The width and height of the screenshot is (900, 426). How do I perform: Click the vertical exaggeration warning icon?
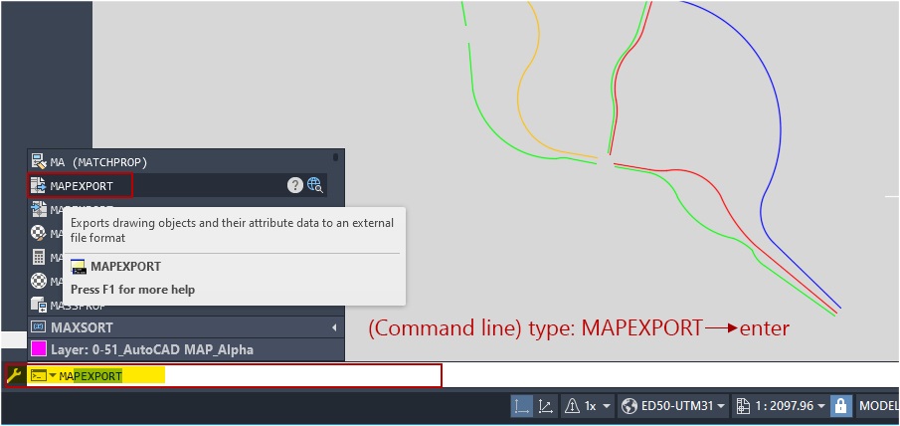[x=572, y=406]
